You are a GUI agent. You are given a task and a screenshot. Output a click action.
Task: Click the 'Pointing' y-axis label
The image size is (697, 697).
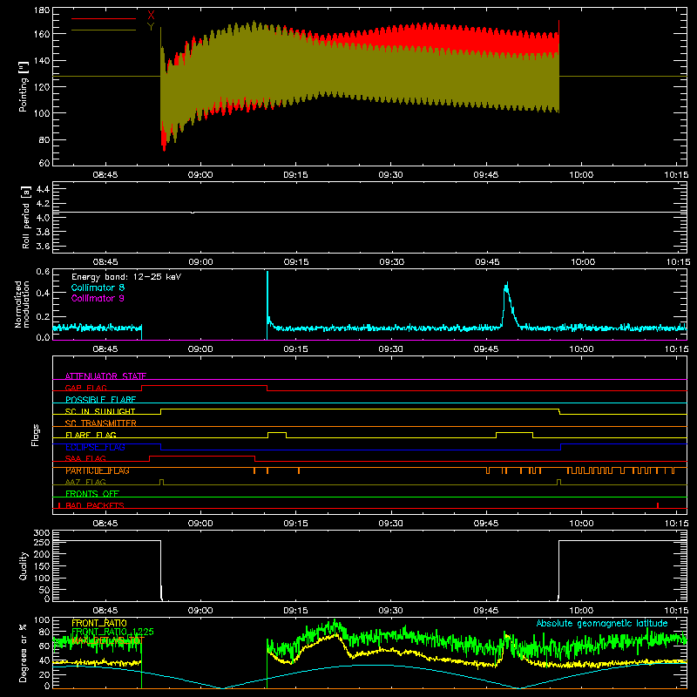tap(24, 87)
